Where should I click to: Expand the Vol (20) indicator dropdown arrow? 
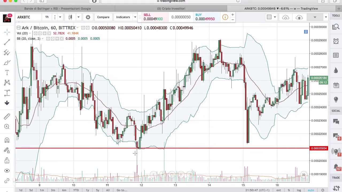pos(30,33)
